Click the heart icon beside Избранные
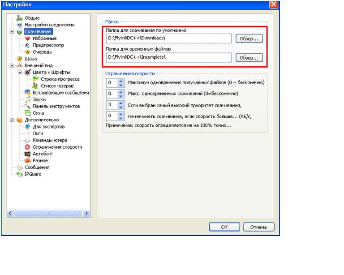 point(28,39)
